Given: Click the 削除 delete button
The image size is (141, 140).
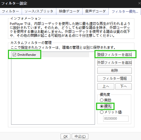Looking at the screenshot, I should coord(115,71).
